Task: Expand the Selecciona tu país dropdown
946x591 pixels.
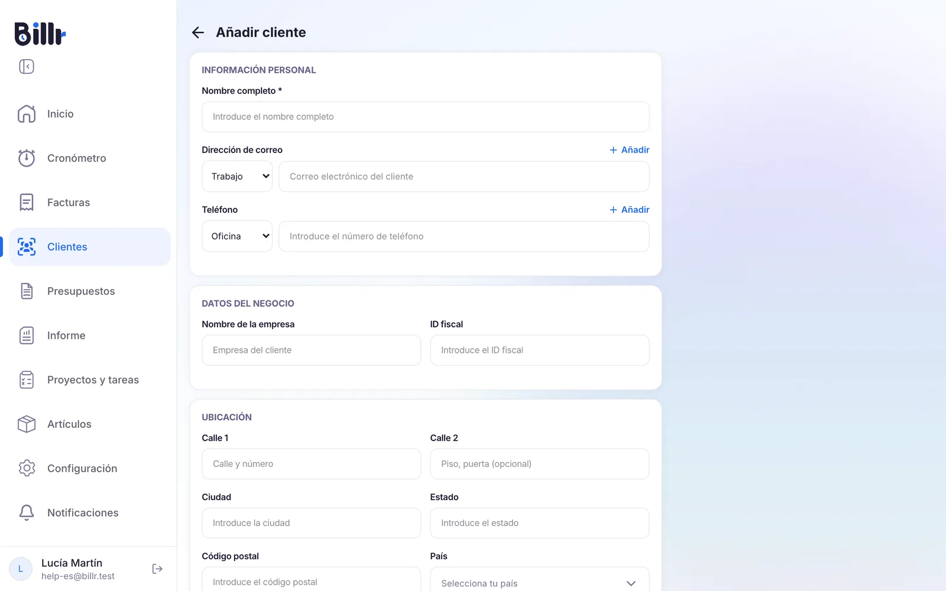Action: tap(540, 582)
